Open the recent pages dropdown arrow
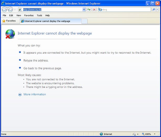 coord(15,10)
